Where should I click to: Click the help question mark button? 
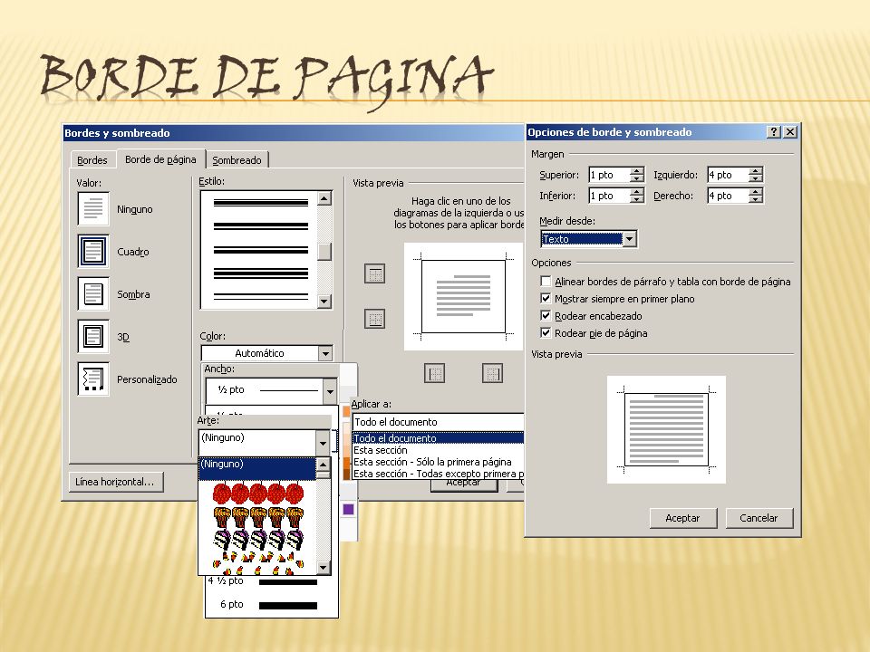tap(773, 132)
